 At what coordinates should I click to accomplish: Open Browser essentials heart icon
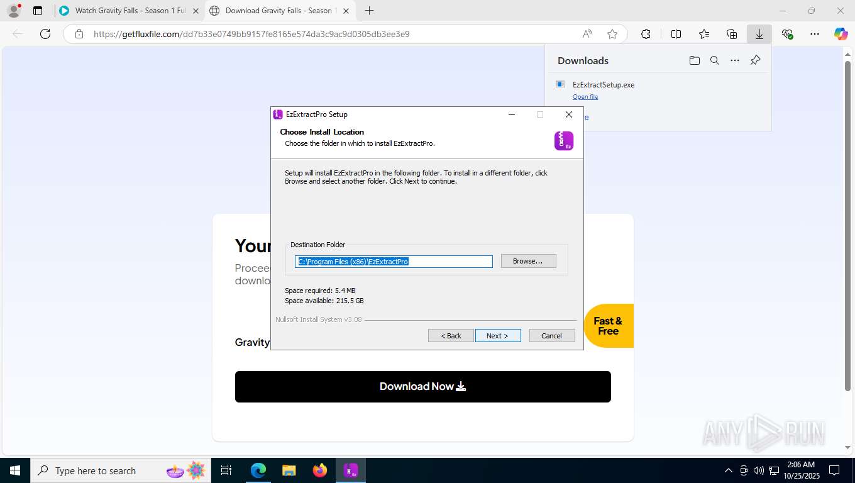787,34
